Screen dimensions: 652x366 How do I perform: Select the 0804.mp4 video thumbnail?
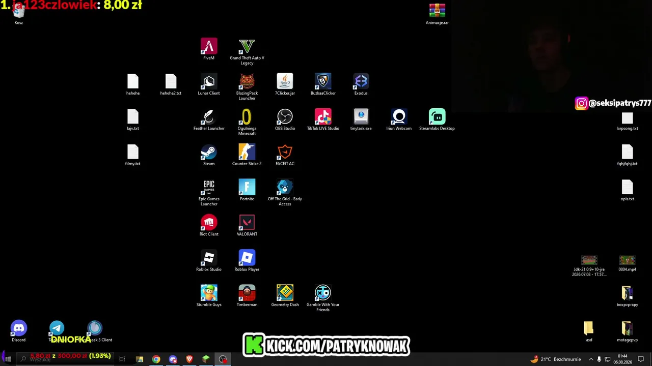click(627, 263)
